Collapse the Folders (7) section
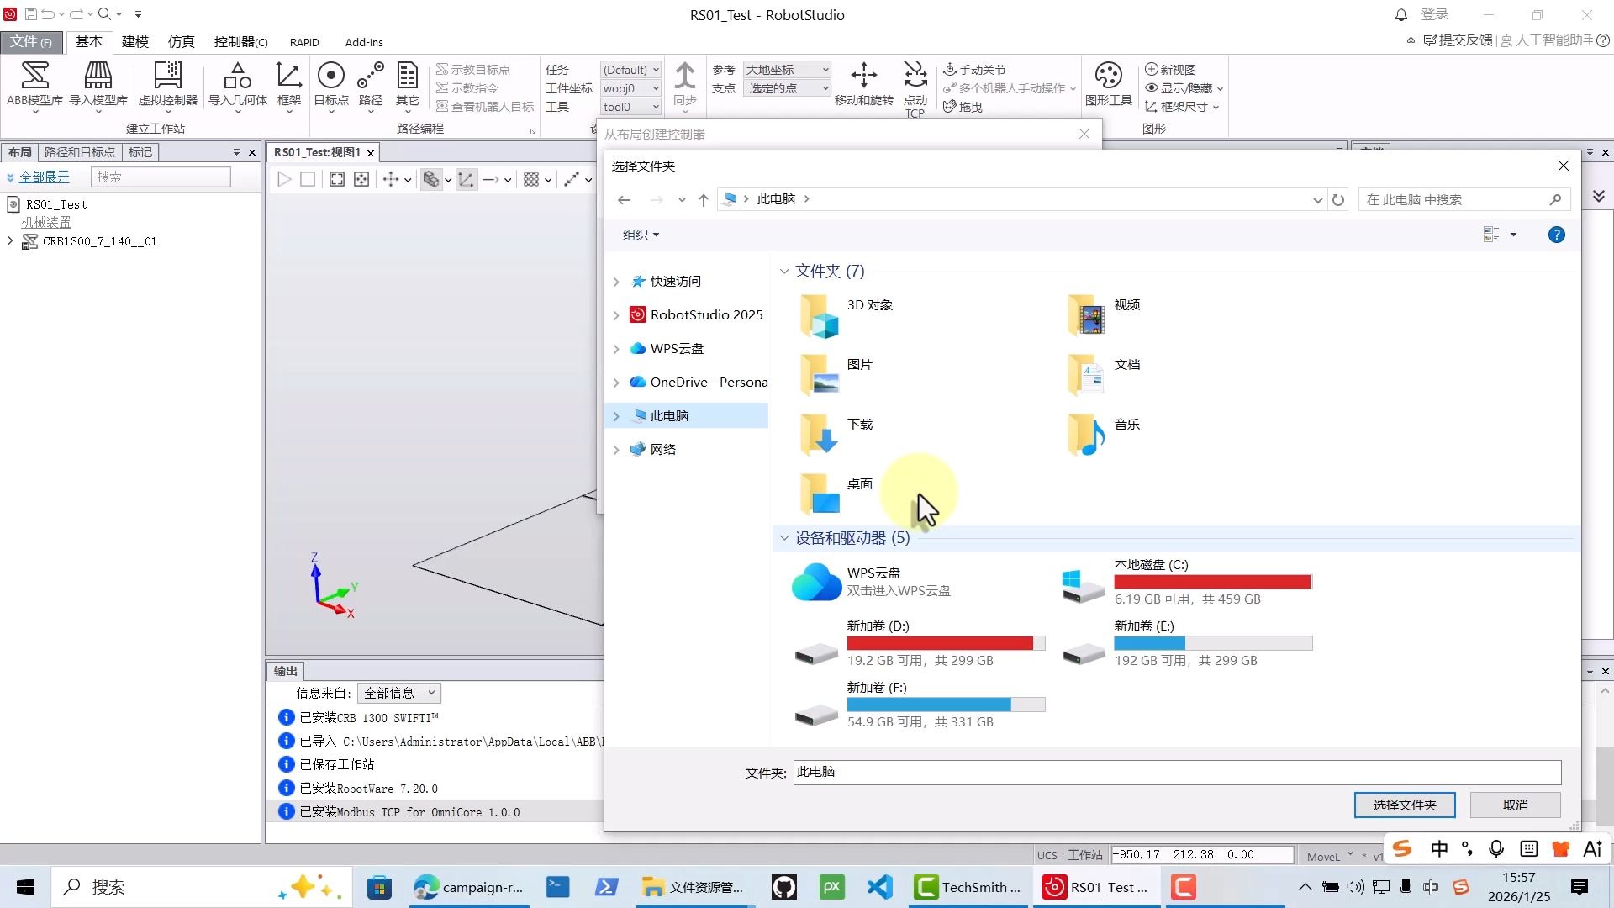This screenshot has height=908, width=1614. [784, 272]
